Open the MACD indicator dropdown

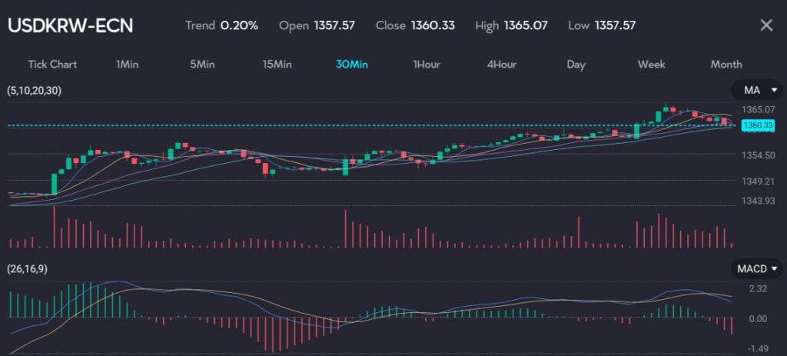756,268
